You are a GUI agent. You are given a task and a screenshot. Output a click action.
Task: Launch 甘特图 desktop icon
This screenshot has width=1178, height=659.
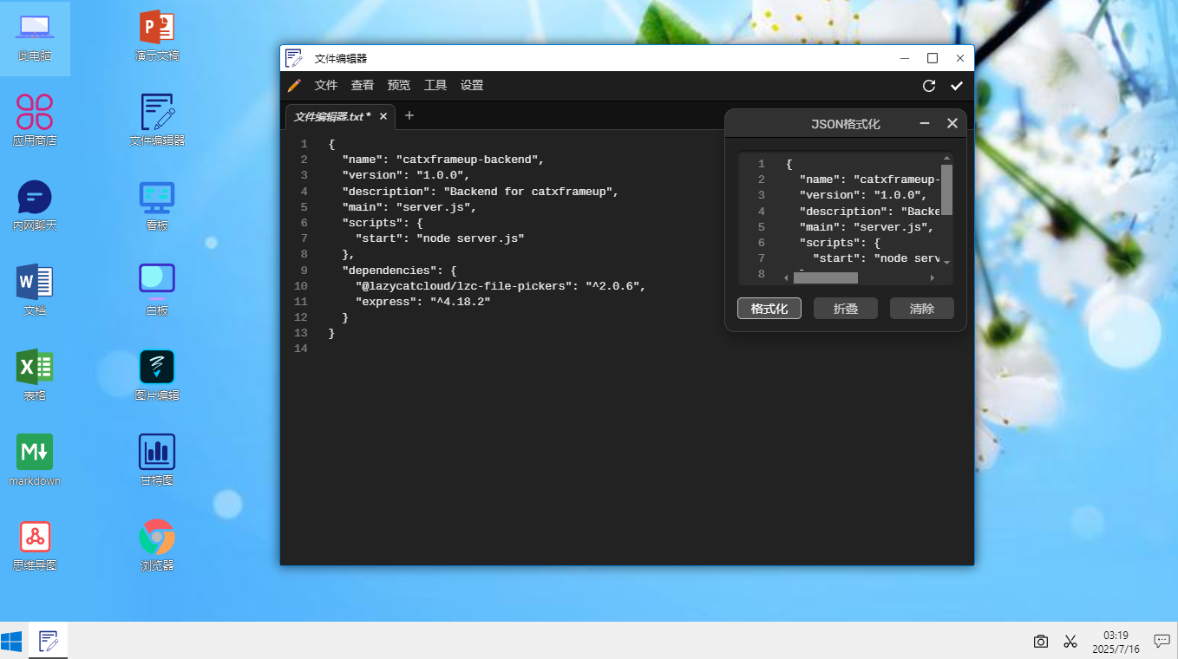pyautogui.click(x=157, y=460)
